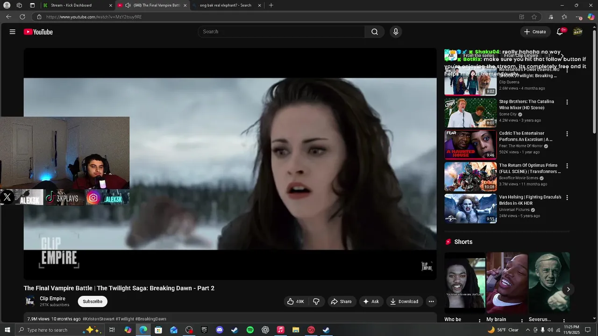
Task: Open more actions ellipsis beside Download
Action: tap(431, 301)
